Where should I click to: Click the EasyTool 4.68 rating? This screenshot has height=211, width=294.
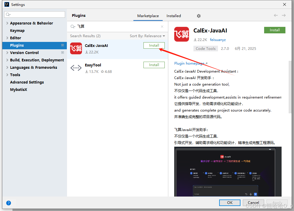[106, 72]
